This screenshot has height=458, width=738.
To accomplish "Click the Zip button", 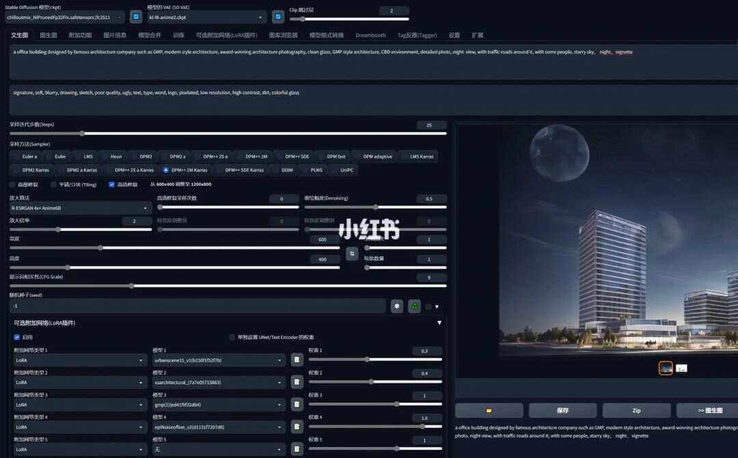I will (x=636, y=410).
